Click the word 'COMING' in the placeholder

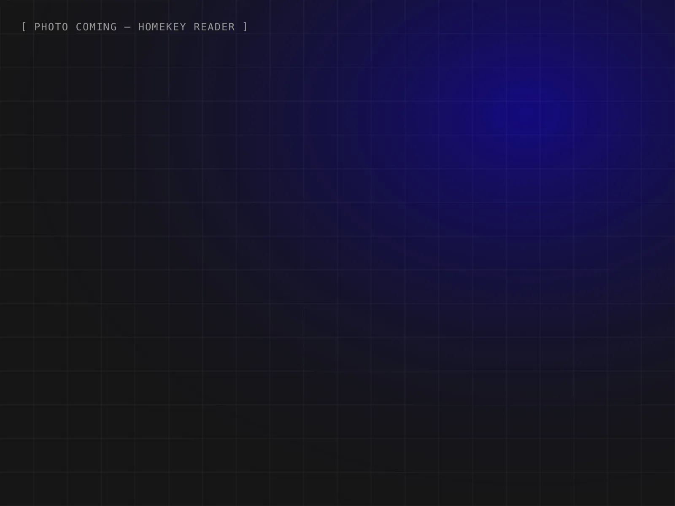(x=96, y=27)
